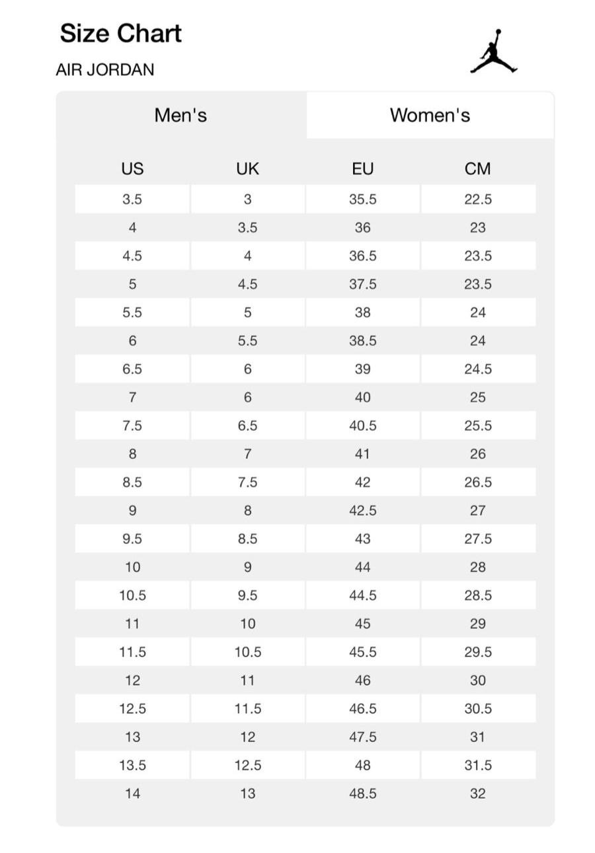
Task: Select the 32 CM cell
Action: click(477, 794)
